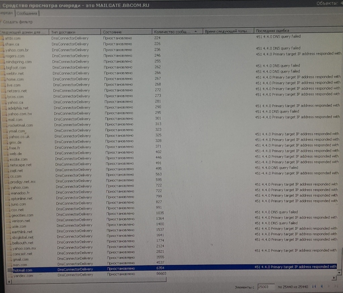The width and height of the screenshot is (343, 293).
Task: Select the gmx.de queue row
Action: coord(170,141)
